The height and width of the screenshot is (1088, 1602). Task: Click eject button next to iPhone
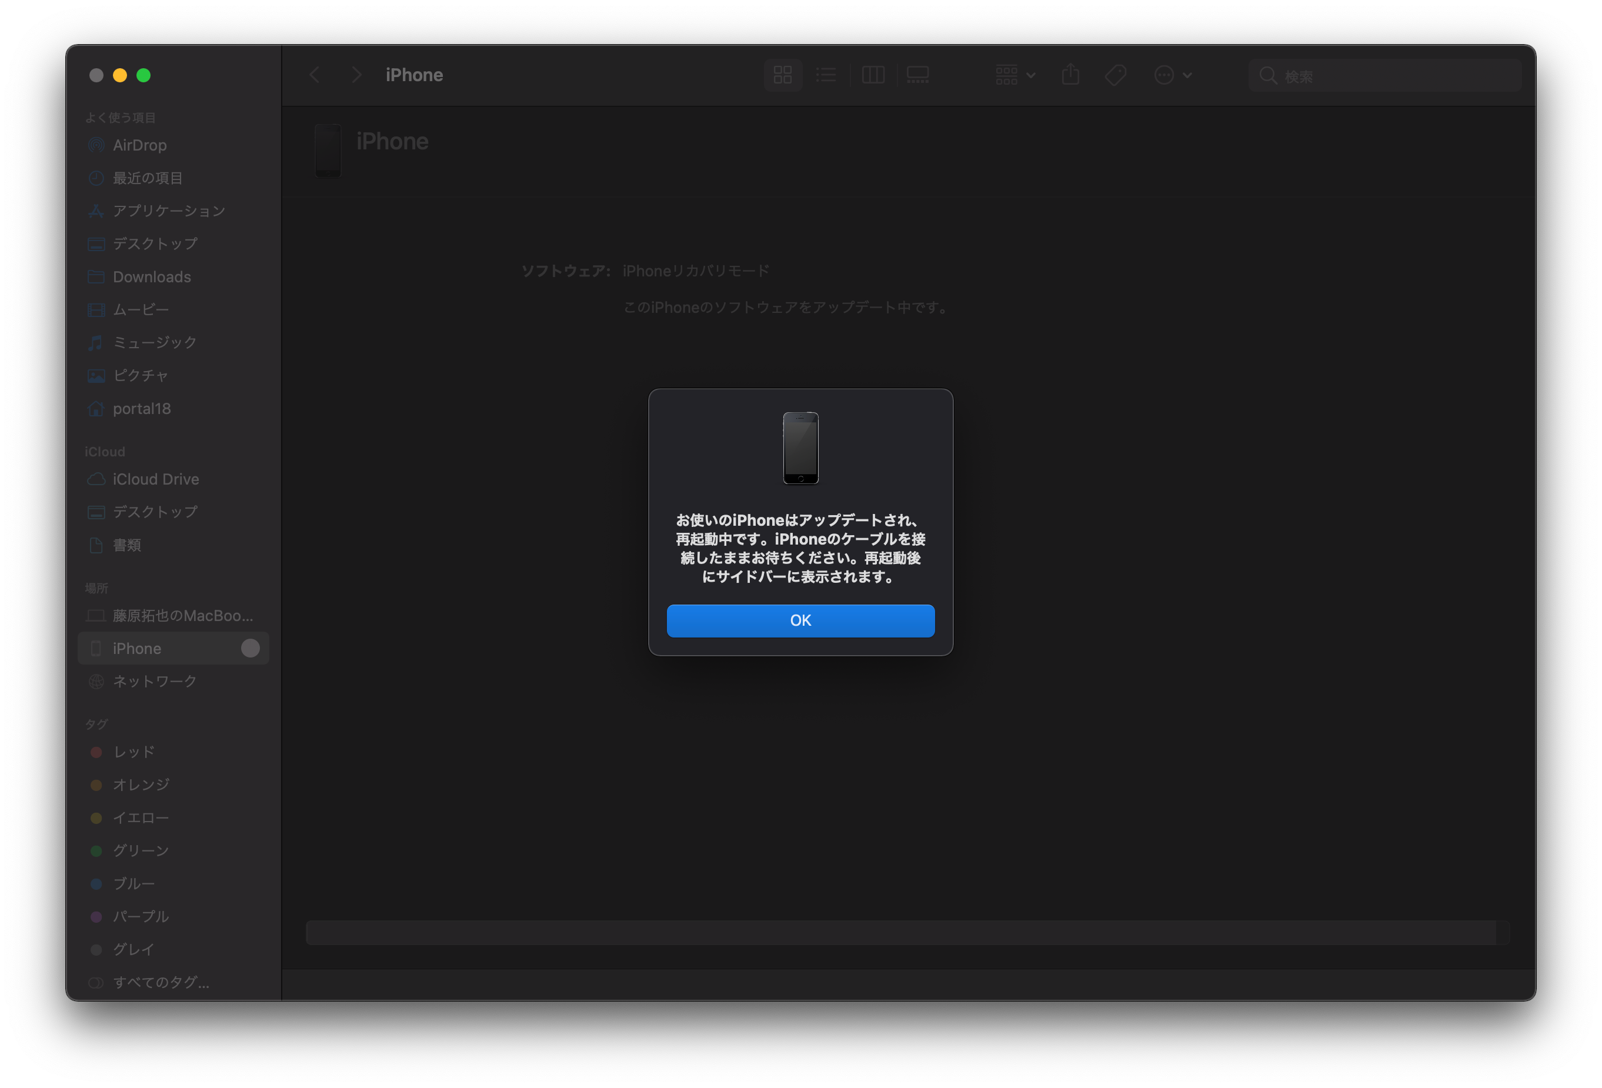point(250,648)
